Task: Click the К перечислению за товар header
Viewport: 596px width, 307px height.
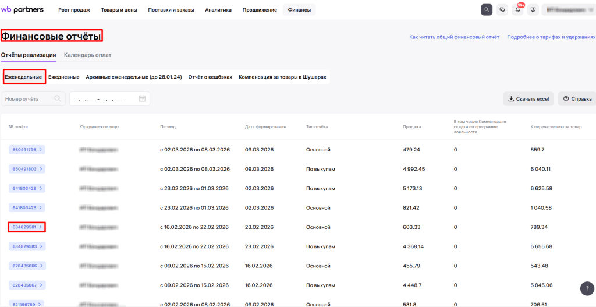Action: click(x=556, y=126)
